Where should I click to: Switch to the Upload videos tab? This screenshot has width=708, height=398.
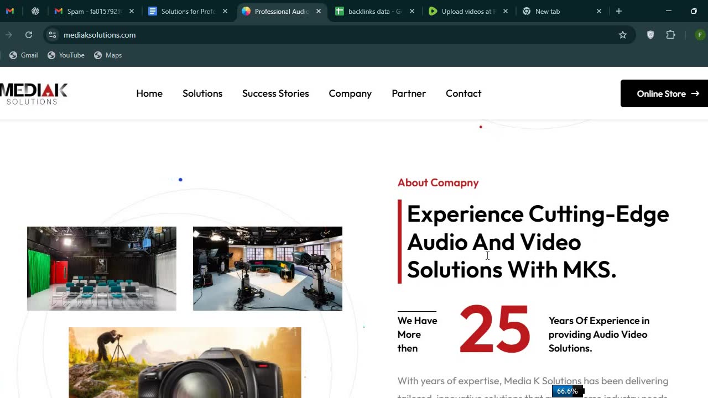point(468,11)
